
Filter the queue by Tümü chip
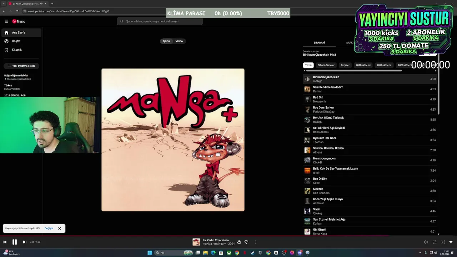click(x=308, y=65)
